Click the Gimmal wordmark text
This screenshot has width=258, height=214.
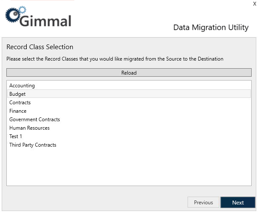tap(45, 20)
